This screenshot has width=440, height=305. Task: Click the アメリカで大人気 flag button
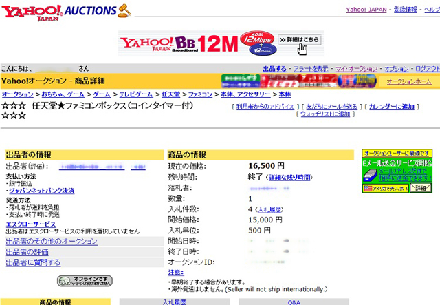(385, 188)
